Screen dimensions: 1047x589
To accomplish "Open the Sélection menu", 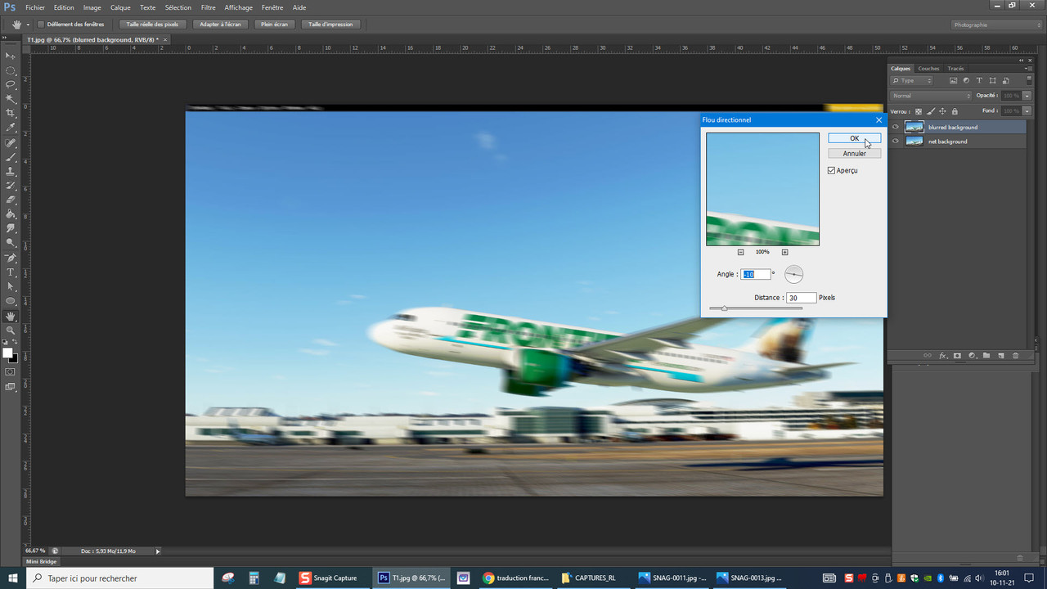I will tap(178, 7).
